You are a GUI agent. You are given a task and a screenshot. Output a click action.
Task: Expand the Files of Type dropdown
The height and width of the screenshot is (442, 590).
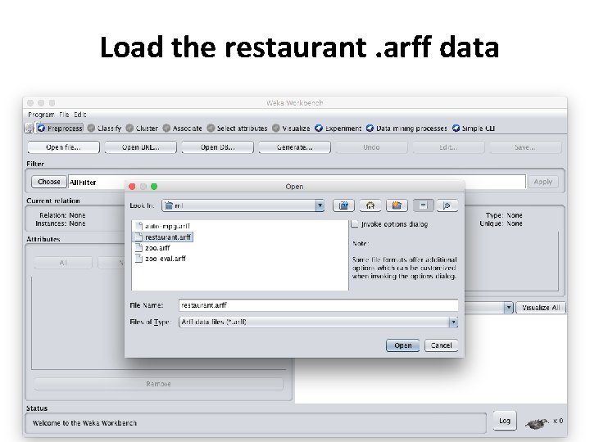(453, 322)
